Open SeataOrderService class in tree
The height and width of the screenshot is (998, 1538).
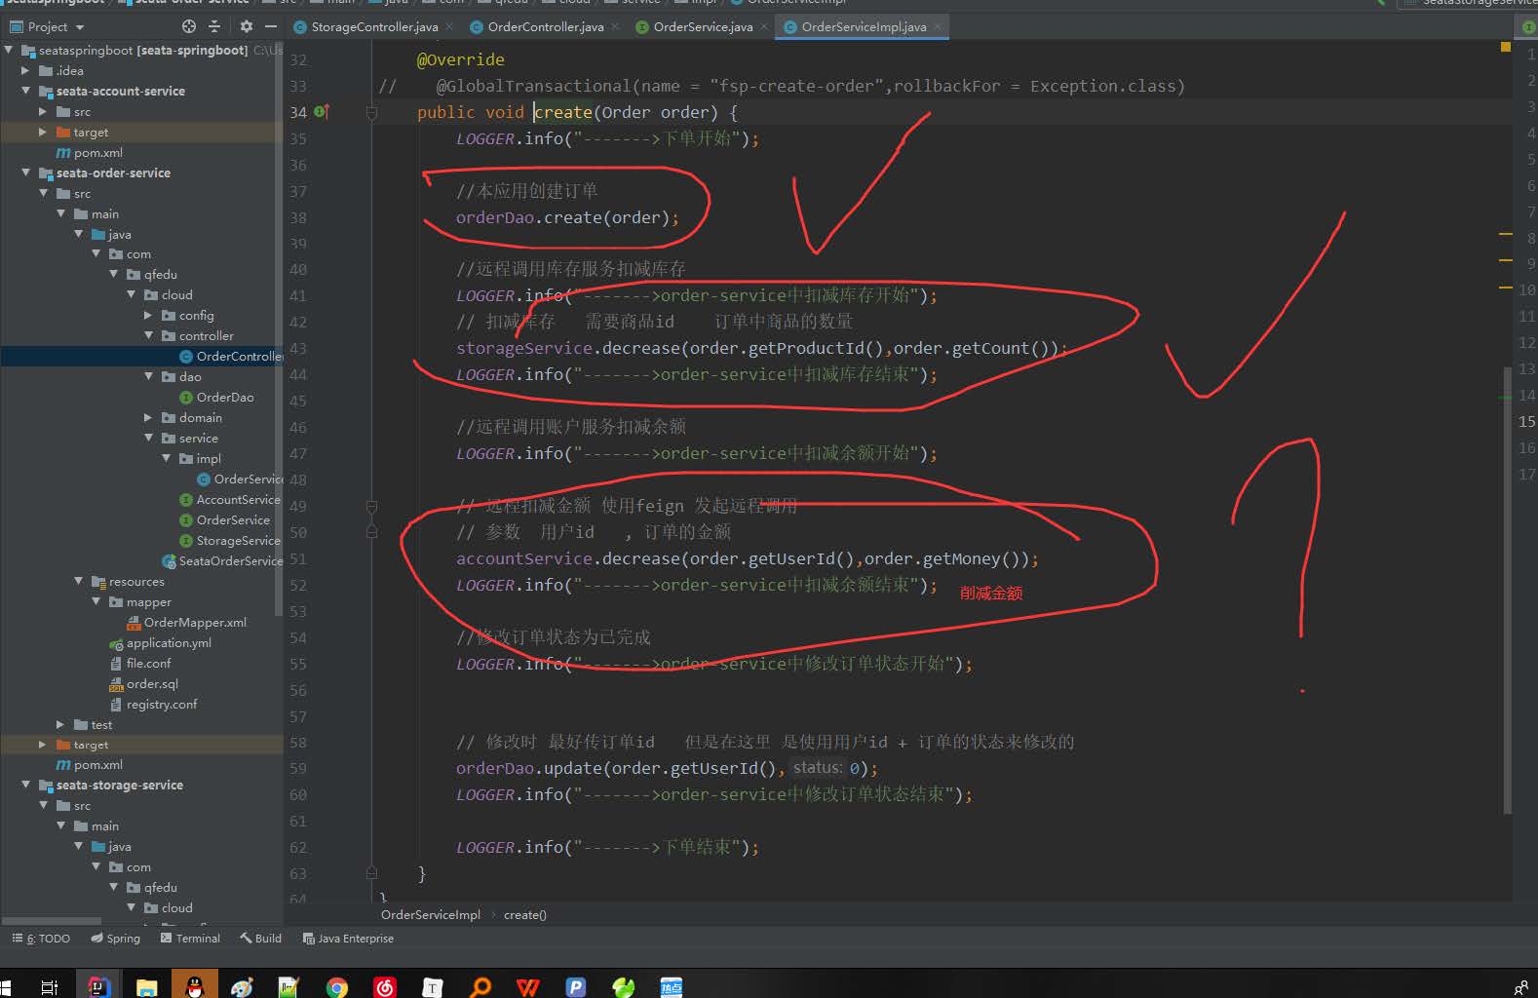point(222,560)
